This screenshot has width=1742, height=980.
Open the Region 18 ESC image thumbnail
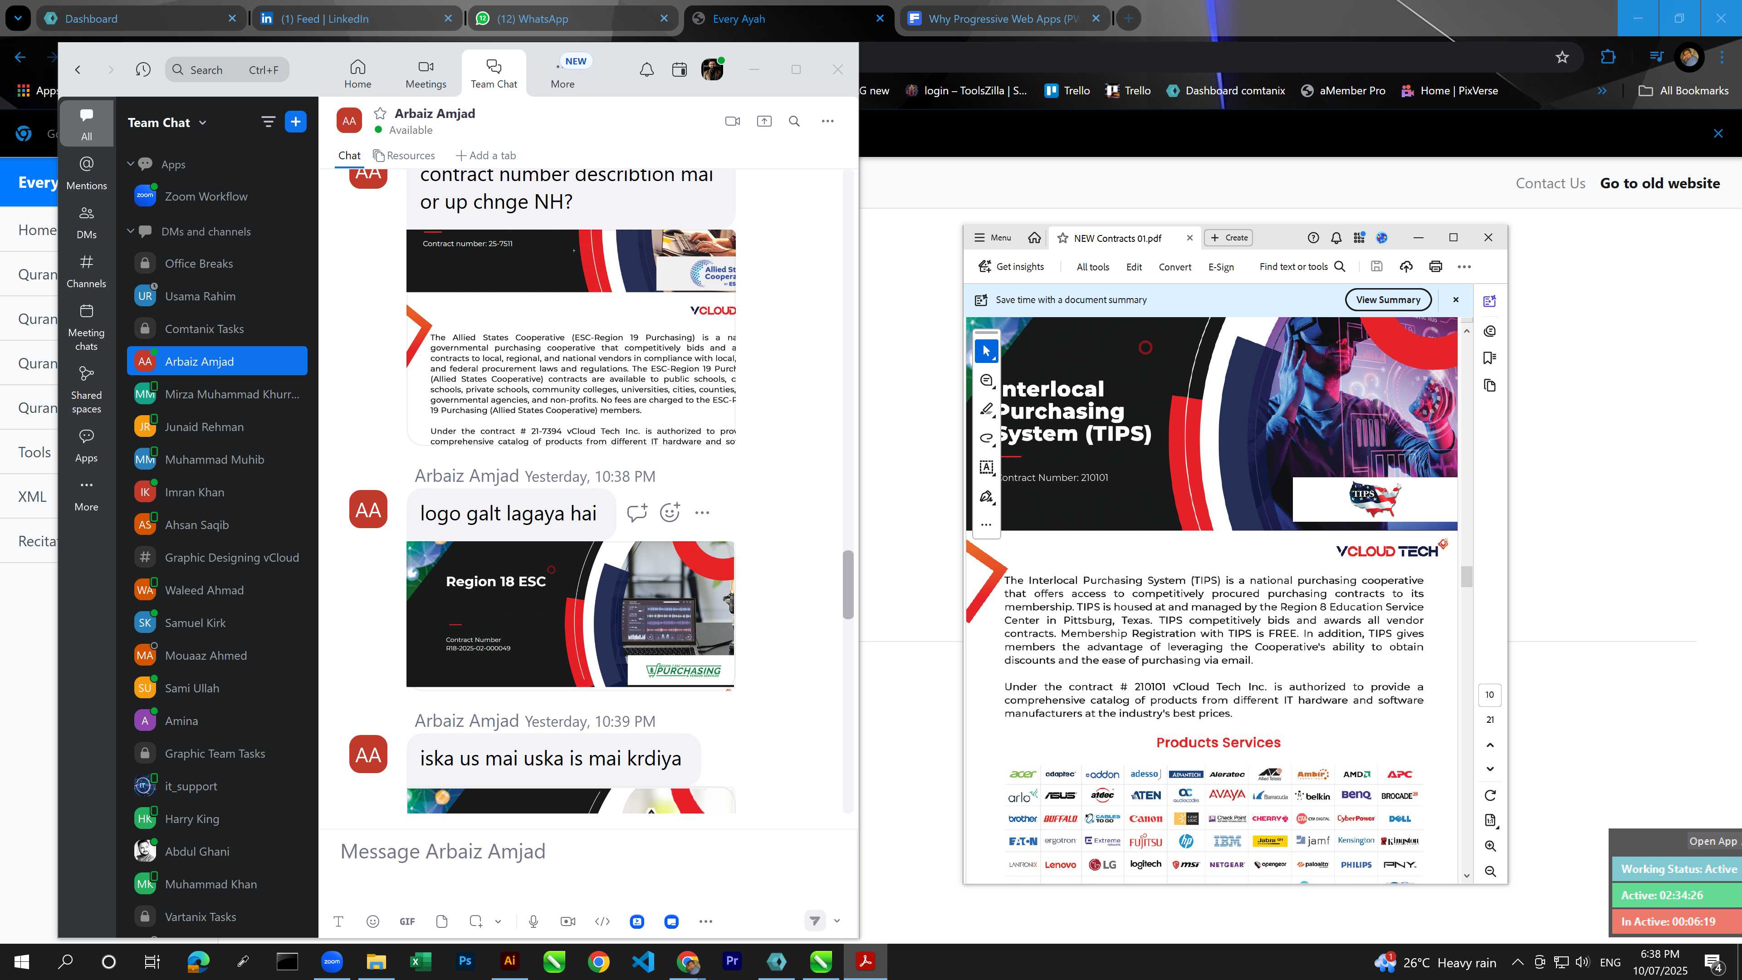tap(570, 614)
